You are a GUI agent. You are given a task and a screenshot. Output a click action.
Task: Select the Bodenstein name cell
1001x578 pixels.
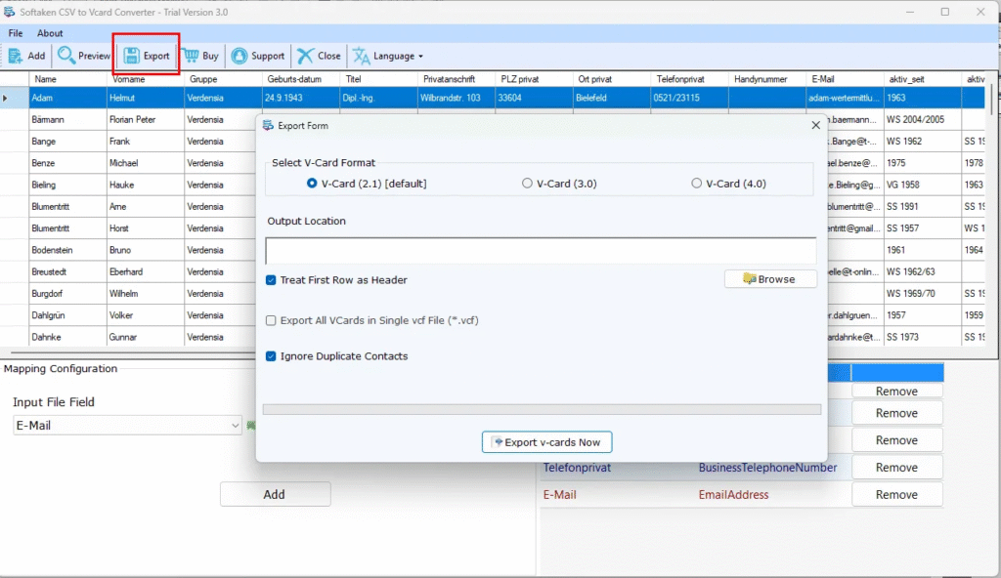click(67, 250)
